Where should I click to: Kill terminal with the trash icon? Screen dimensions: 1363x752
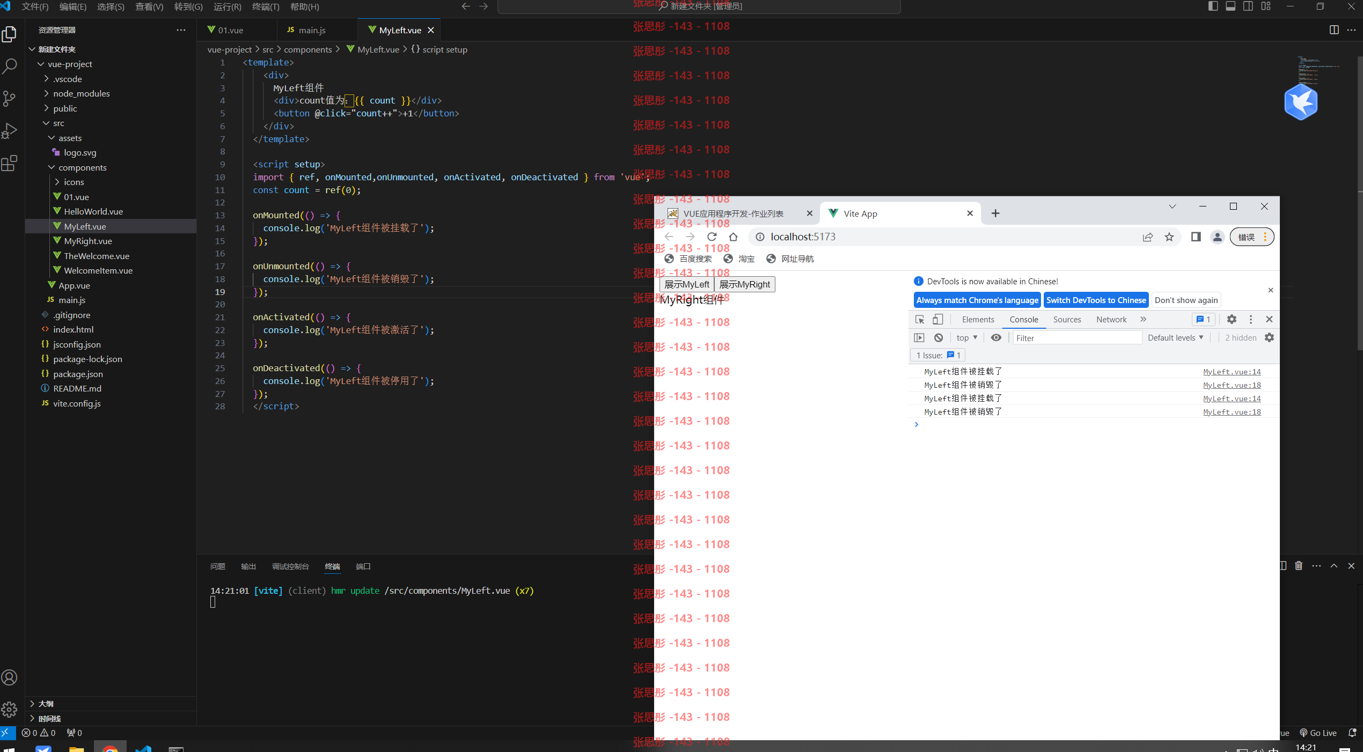1299,566
